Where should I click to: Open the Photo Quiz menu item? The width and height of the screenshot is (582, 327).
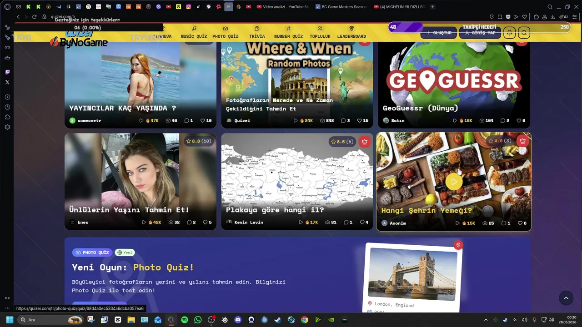[225, 32]
